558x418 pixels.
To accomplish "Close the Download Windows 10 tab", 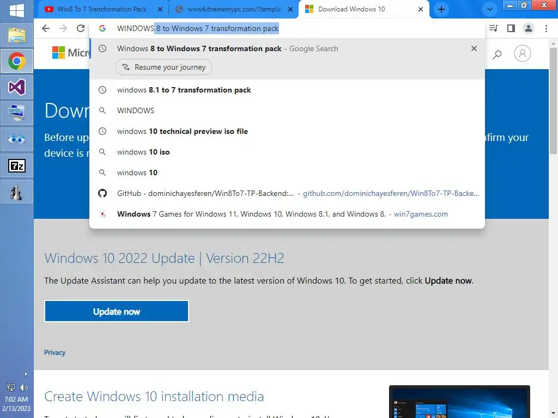I will coord(421,10).
